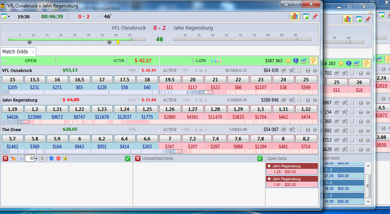Click the orange arrow icon in bet toolbar
The image size is (390, 214).
pyautogui.click(x=13, y=158)
